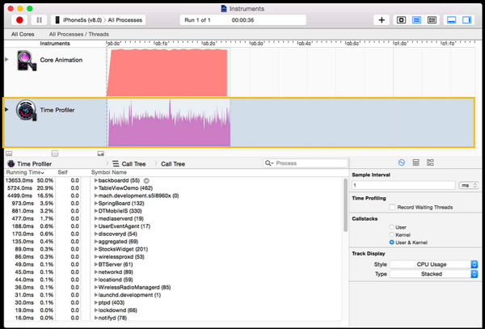This screenshot has width=485, height=329.
Task: Click the All Cores filter tab
Action: coord(23,35)
